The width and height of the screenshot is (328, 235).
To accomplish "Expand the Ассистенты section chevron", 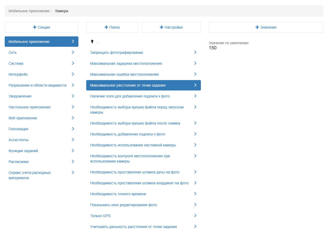I will 73,140.
